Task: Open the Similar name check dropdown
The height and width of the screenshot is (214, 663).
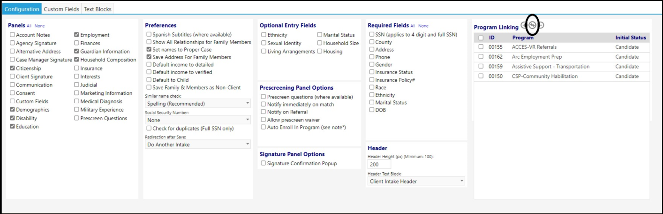Action: point(198,103)
